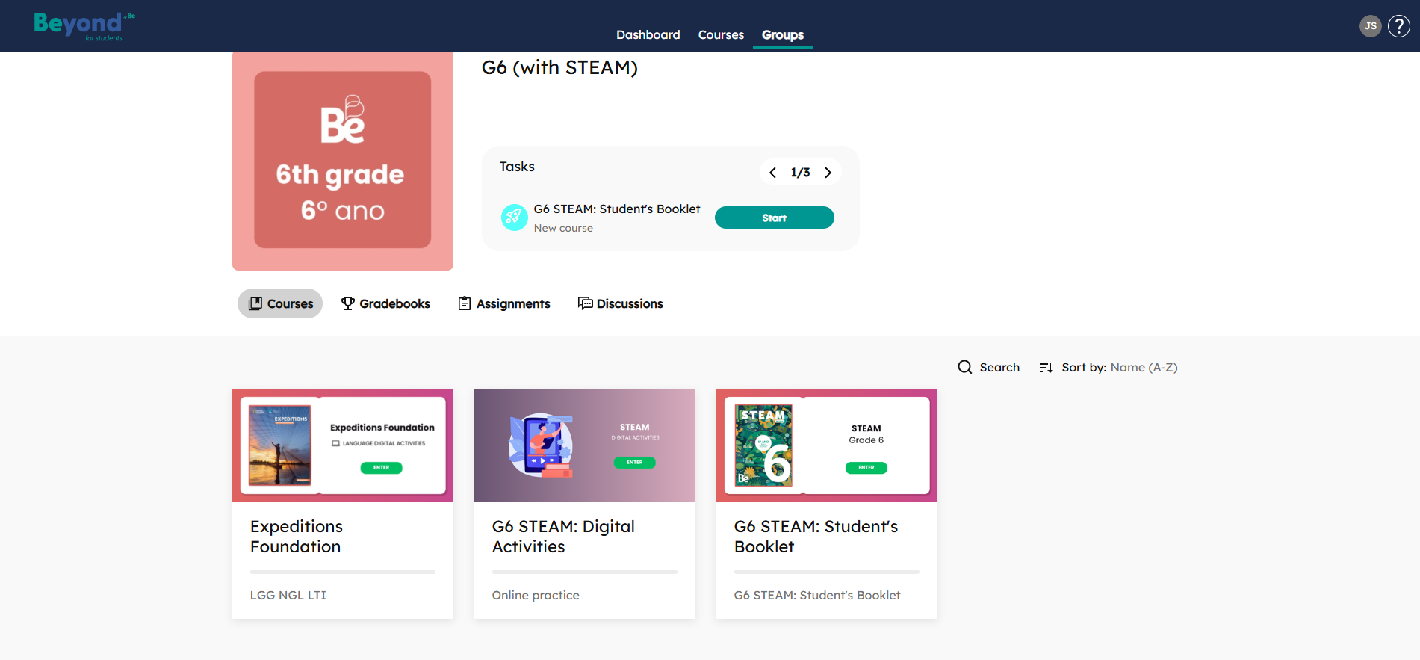Screen dimensions: 1420x660
Task: Click the Assignments clipboard icon
Action: [x=465, y=303]
